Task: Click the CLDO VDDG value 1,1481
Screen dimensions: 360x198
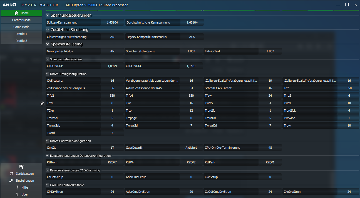Action: coord(191,66)
